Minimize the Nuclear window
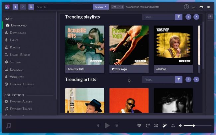This screenshot has width=216, height=135. 194,7
